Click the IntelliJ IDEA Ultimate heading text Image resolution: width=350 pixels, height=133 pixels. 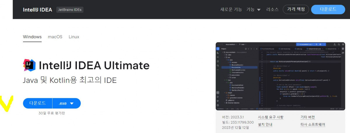(x=94, y=65)
